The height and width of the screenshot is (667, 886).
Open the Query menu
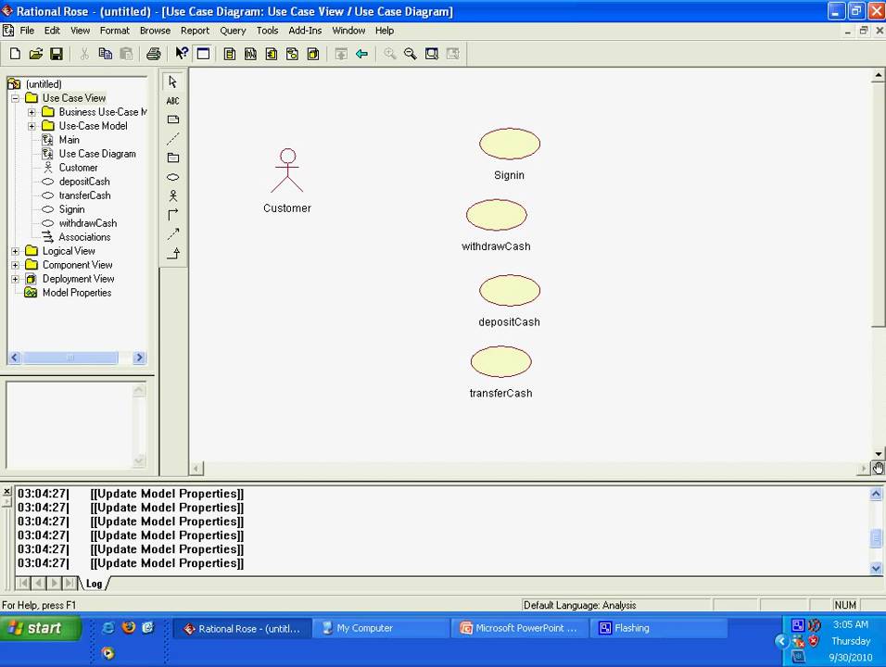(233, 31)
